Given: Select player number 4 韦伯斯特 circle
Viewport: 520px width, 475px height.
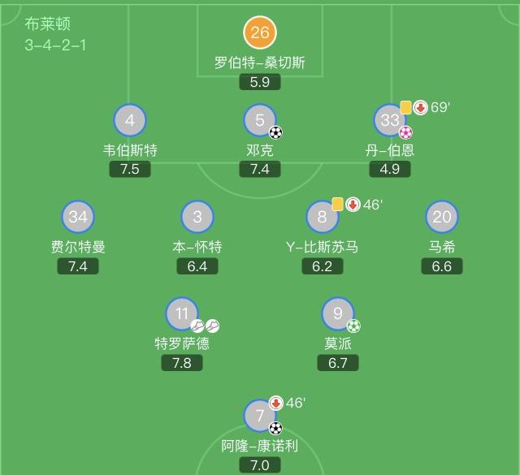Looking at the screenshot, I should coord(130,121).
